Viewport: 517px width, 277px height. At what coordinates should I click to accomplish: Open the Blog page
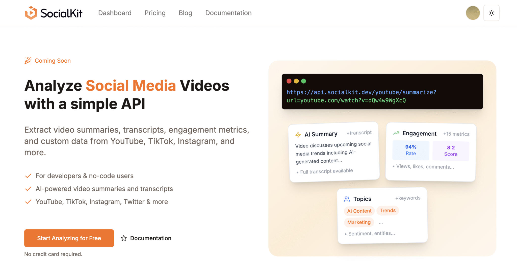click(185, 13)
